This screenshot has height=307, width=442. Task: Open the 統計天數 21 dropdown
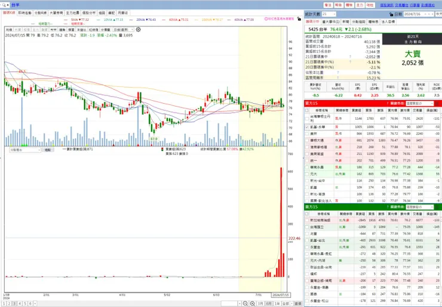pos(329,14)
